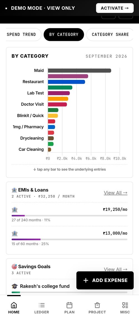This screenshot has width=139, height=322.
Task: Open View All link for EMIs & Loans
Action: click(116, 193)
